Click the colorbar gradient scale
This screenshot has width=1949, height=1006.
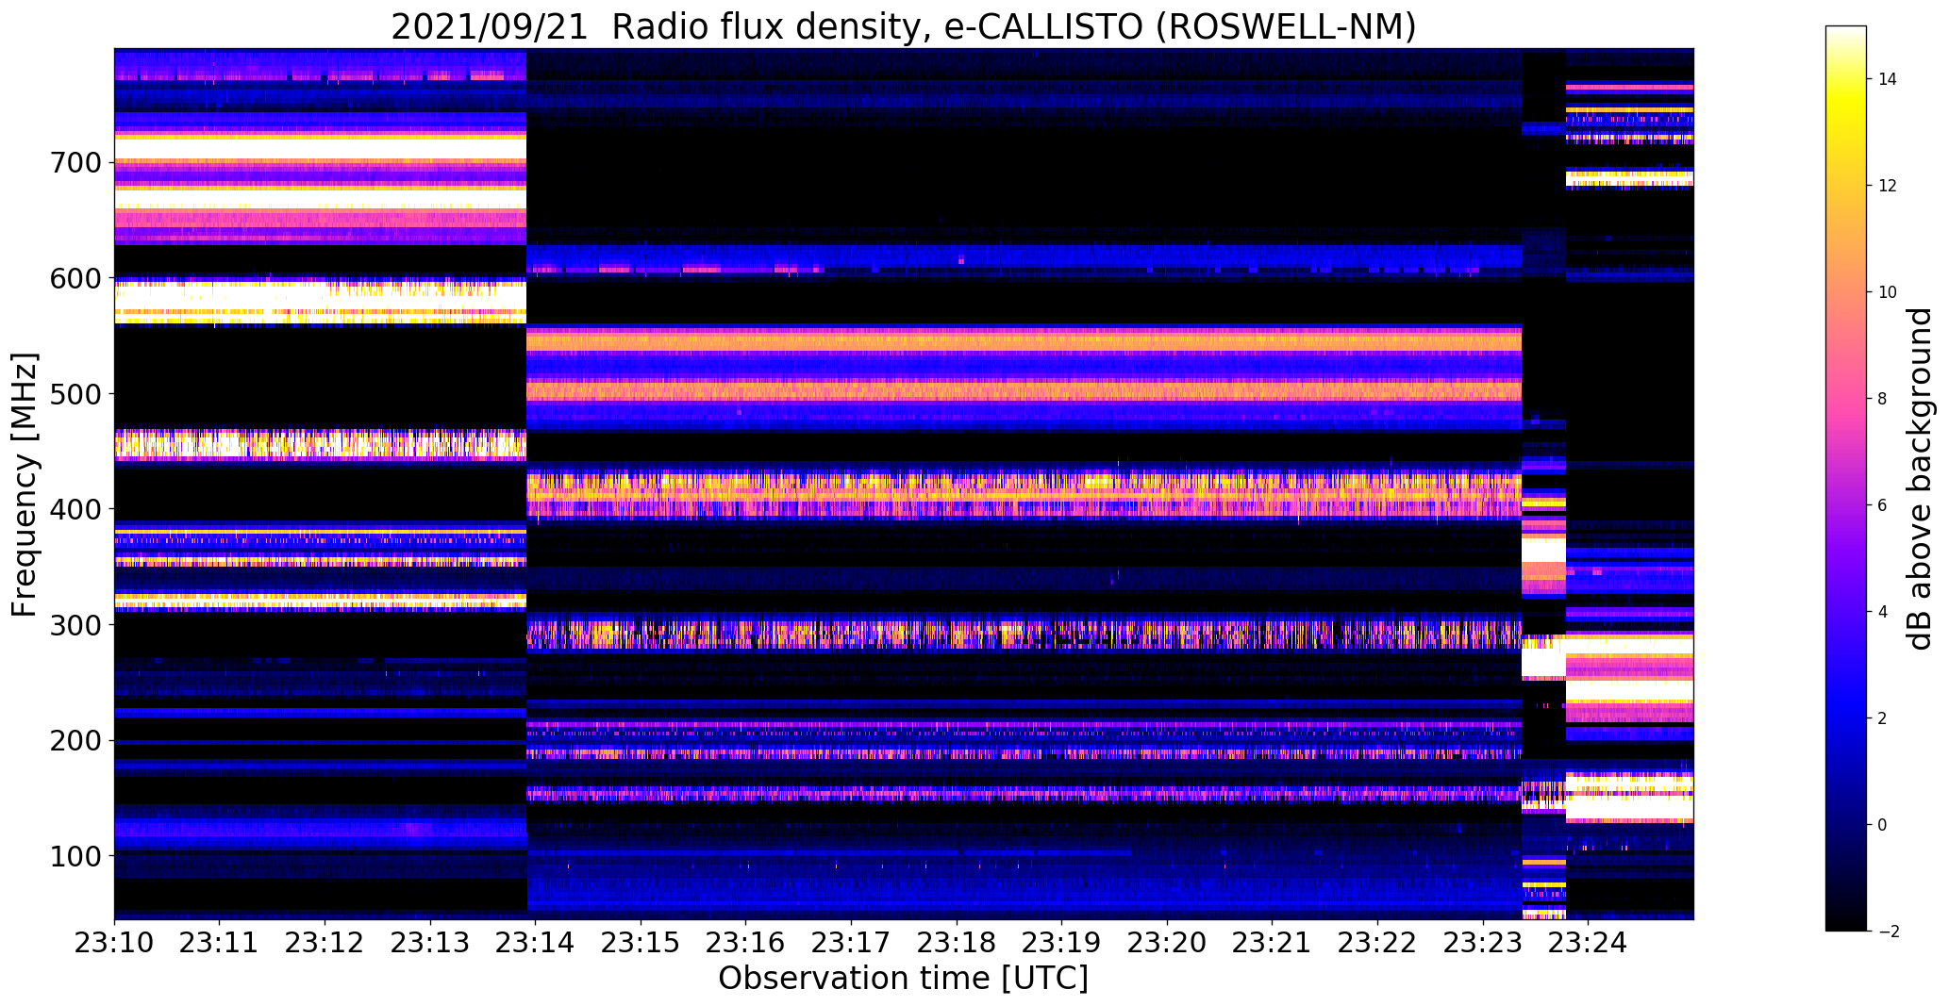tap(1846, 478)
